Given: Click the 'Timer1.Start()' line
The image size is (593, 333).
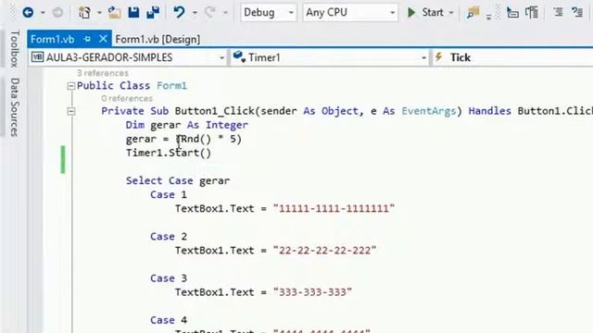Looking at the screenshot, I should point(169,153).
